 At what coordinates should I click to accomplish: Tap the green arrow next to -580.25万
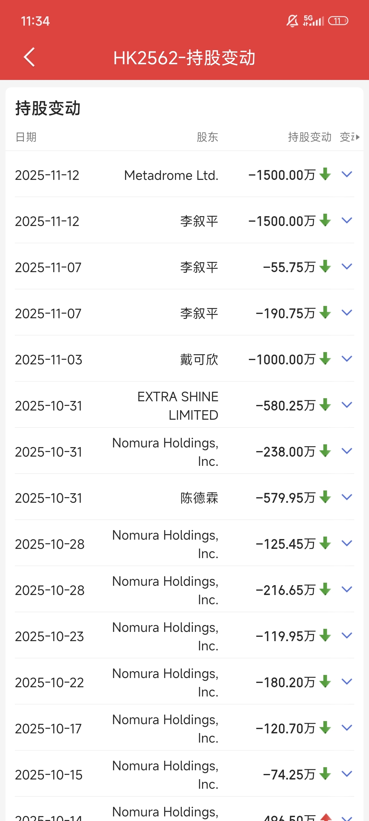[x=325, y=405]
